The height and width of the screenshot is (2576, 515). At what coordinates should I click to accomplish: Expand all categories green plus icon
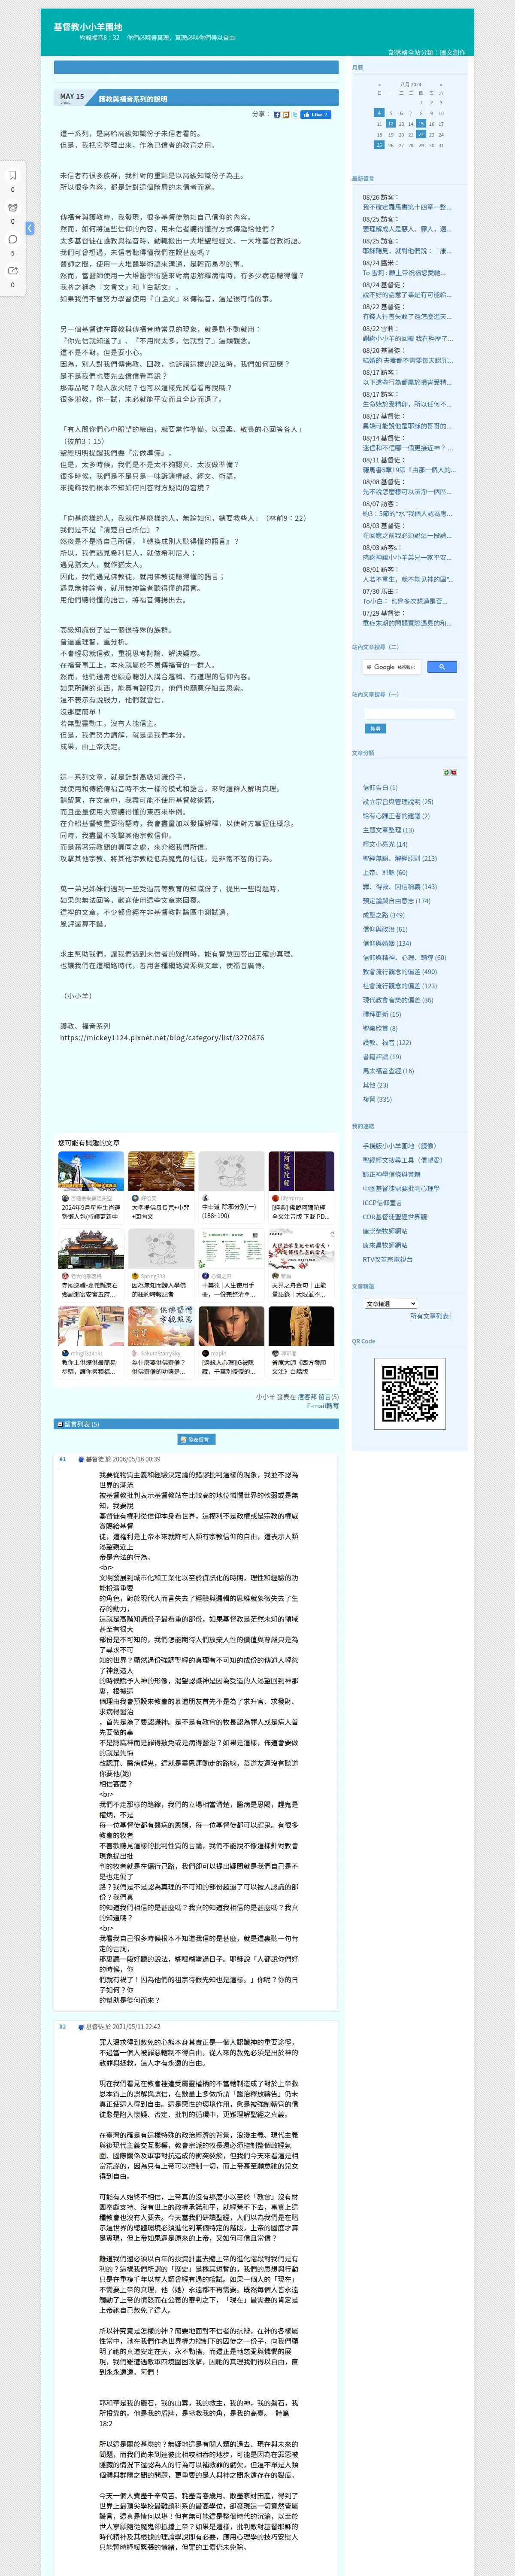pyautogui.click(x=446, y=772)
